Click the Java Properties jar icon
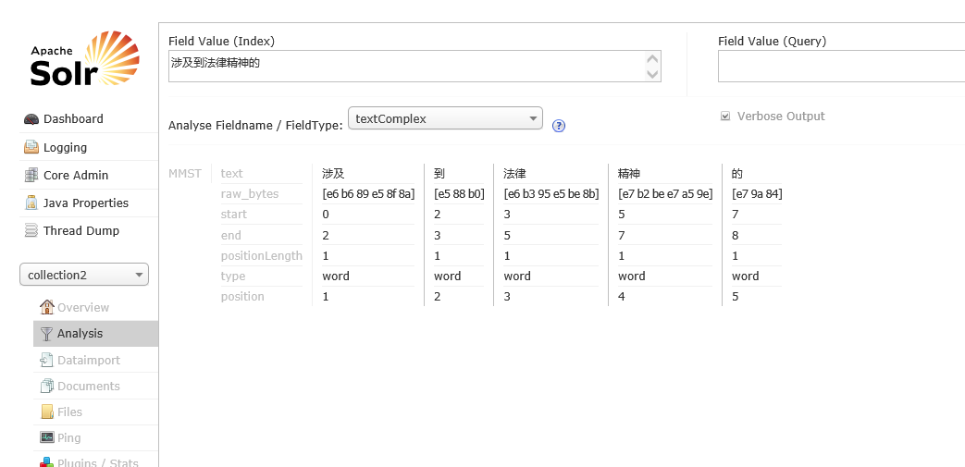Viewport: 965px width, 467px height. 31,203
